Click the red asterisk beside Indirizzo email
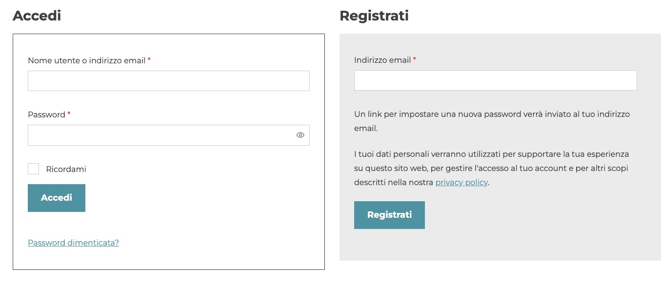The image size is (661, 285). [x=415, y=59]
